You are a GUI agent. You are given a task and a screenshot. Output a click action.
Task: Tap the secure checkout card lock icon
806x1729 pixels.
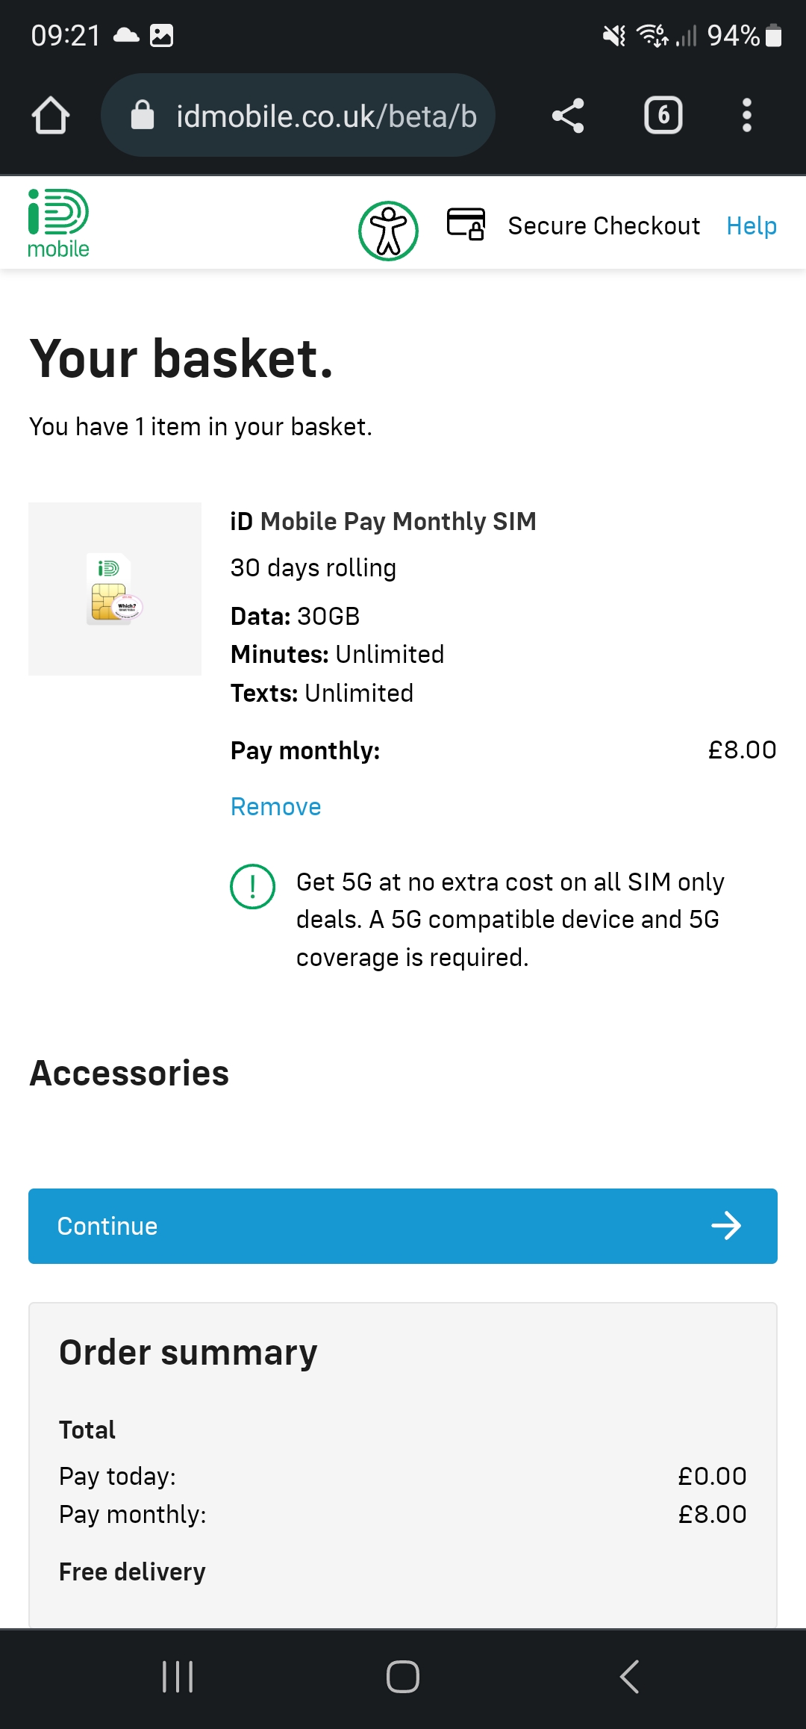466,224
